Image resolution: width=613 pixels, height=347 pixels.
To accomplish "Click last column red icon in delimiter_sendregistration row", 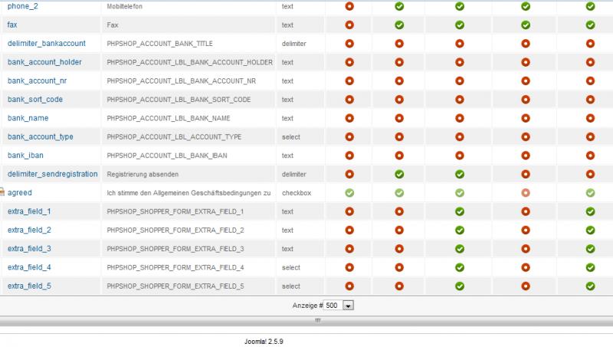I will point(590,174).
